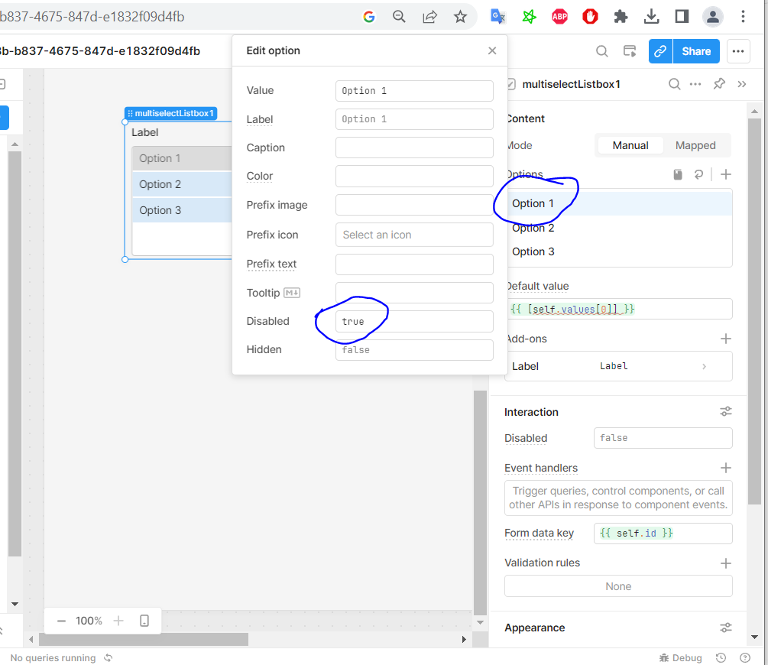The width and height of the screenshot is (768, 665).
Task: Zoom in canvas with plus button
Action: 118,621
